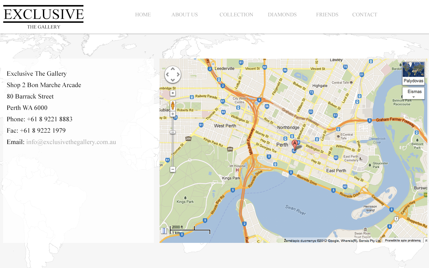
Task: Toggle the Eismas traffic layer
Action: (414, 91)
